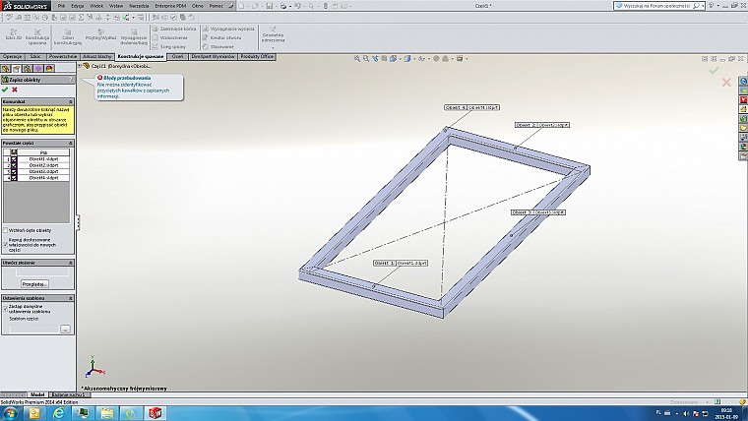Collapse the Powstałe części section
Viewport: 748px width, 421px height.
click(71, 143)
